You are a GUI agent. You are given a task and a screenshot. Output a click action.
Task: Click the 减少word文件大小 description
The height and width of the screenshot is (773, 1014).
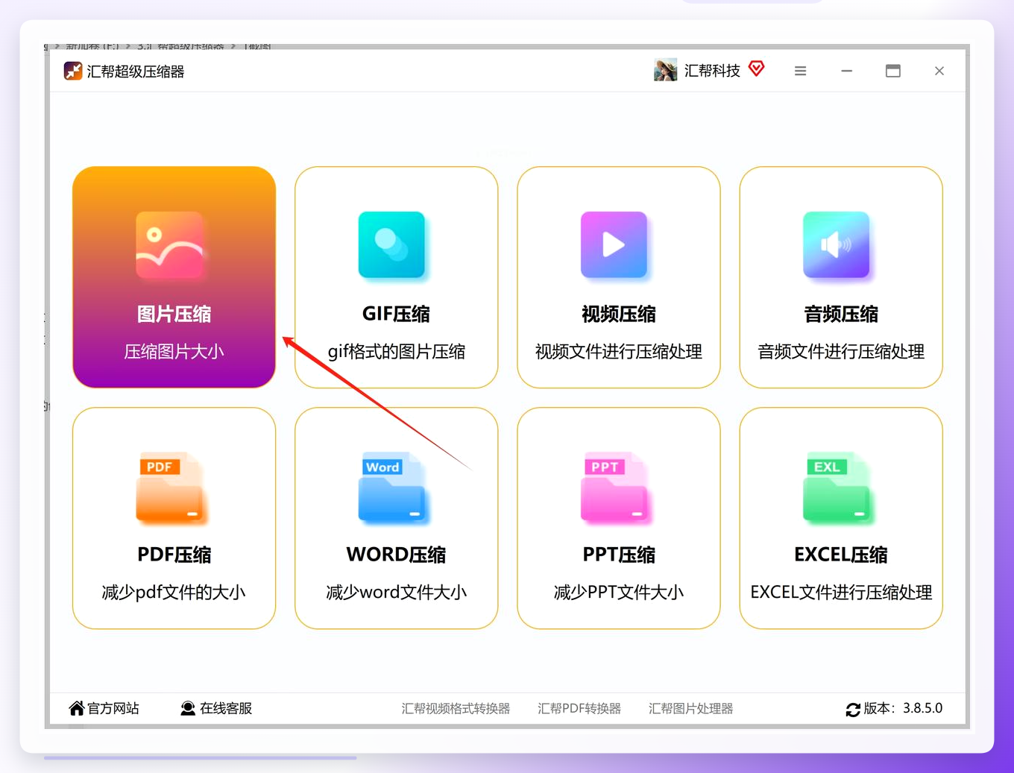click(397, 593)
